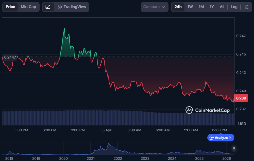
Task: Switch chart to Mkt Cap view
Action: [x=28, y=7]
